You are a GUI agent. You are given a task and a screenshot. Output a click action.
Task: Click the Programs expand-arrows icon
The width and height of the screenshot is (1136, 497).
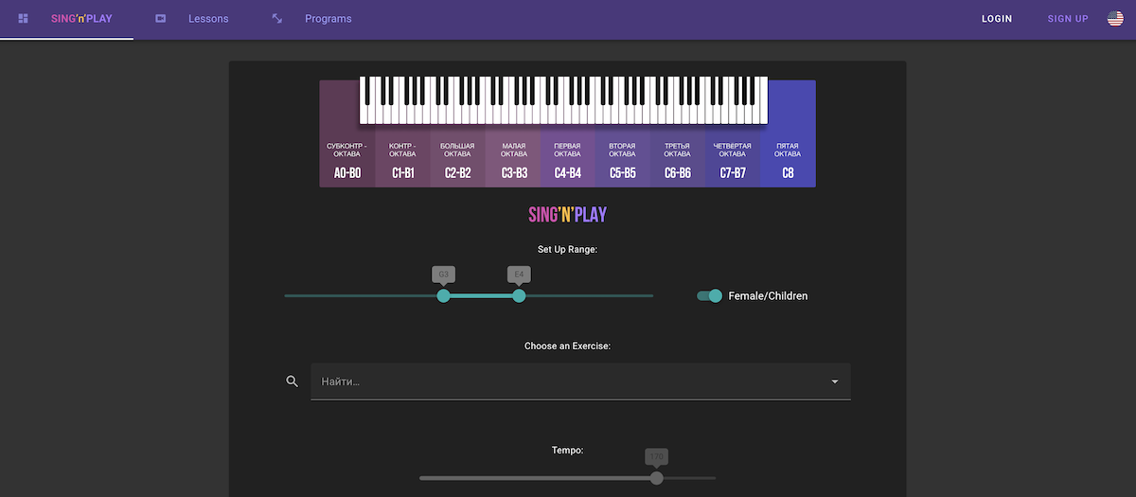[x=277, y=19]
